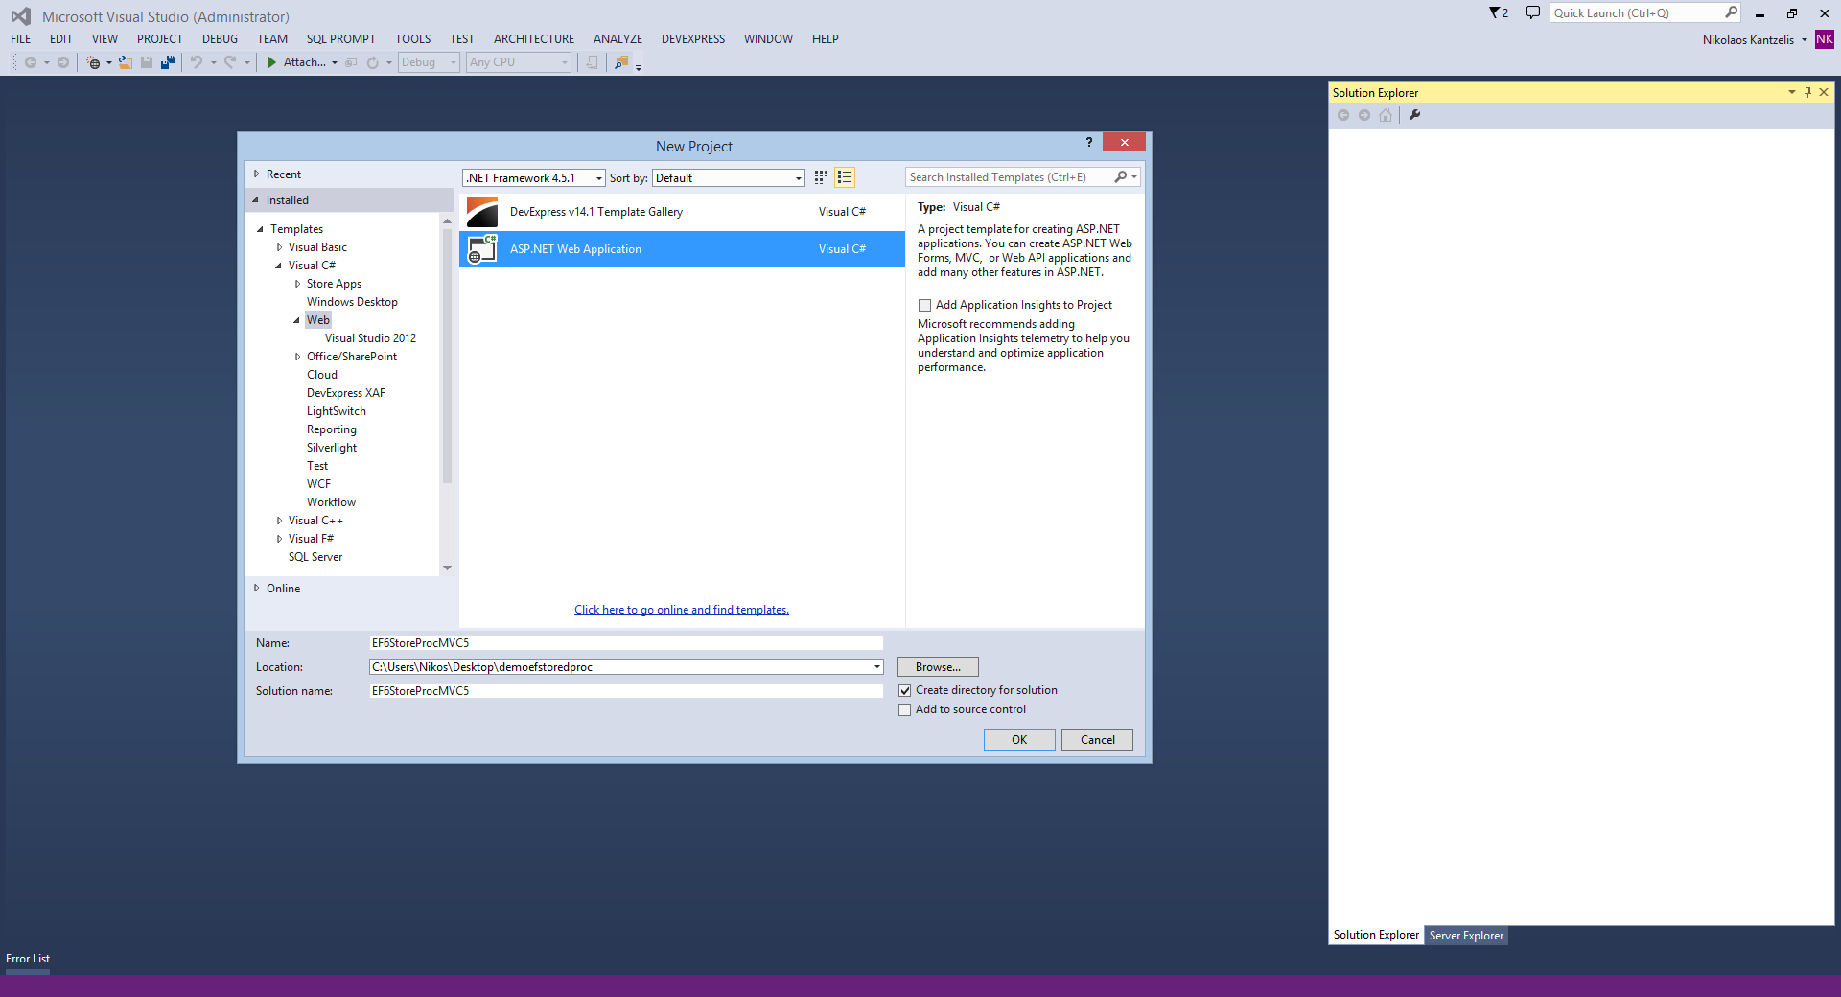Expand the Office/SharePoint node
Viewport: 1841px width, 997px height.
coord(297,357)
